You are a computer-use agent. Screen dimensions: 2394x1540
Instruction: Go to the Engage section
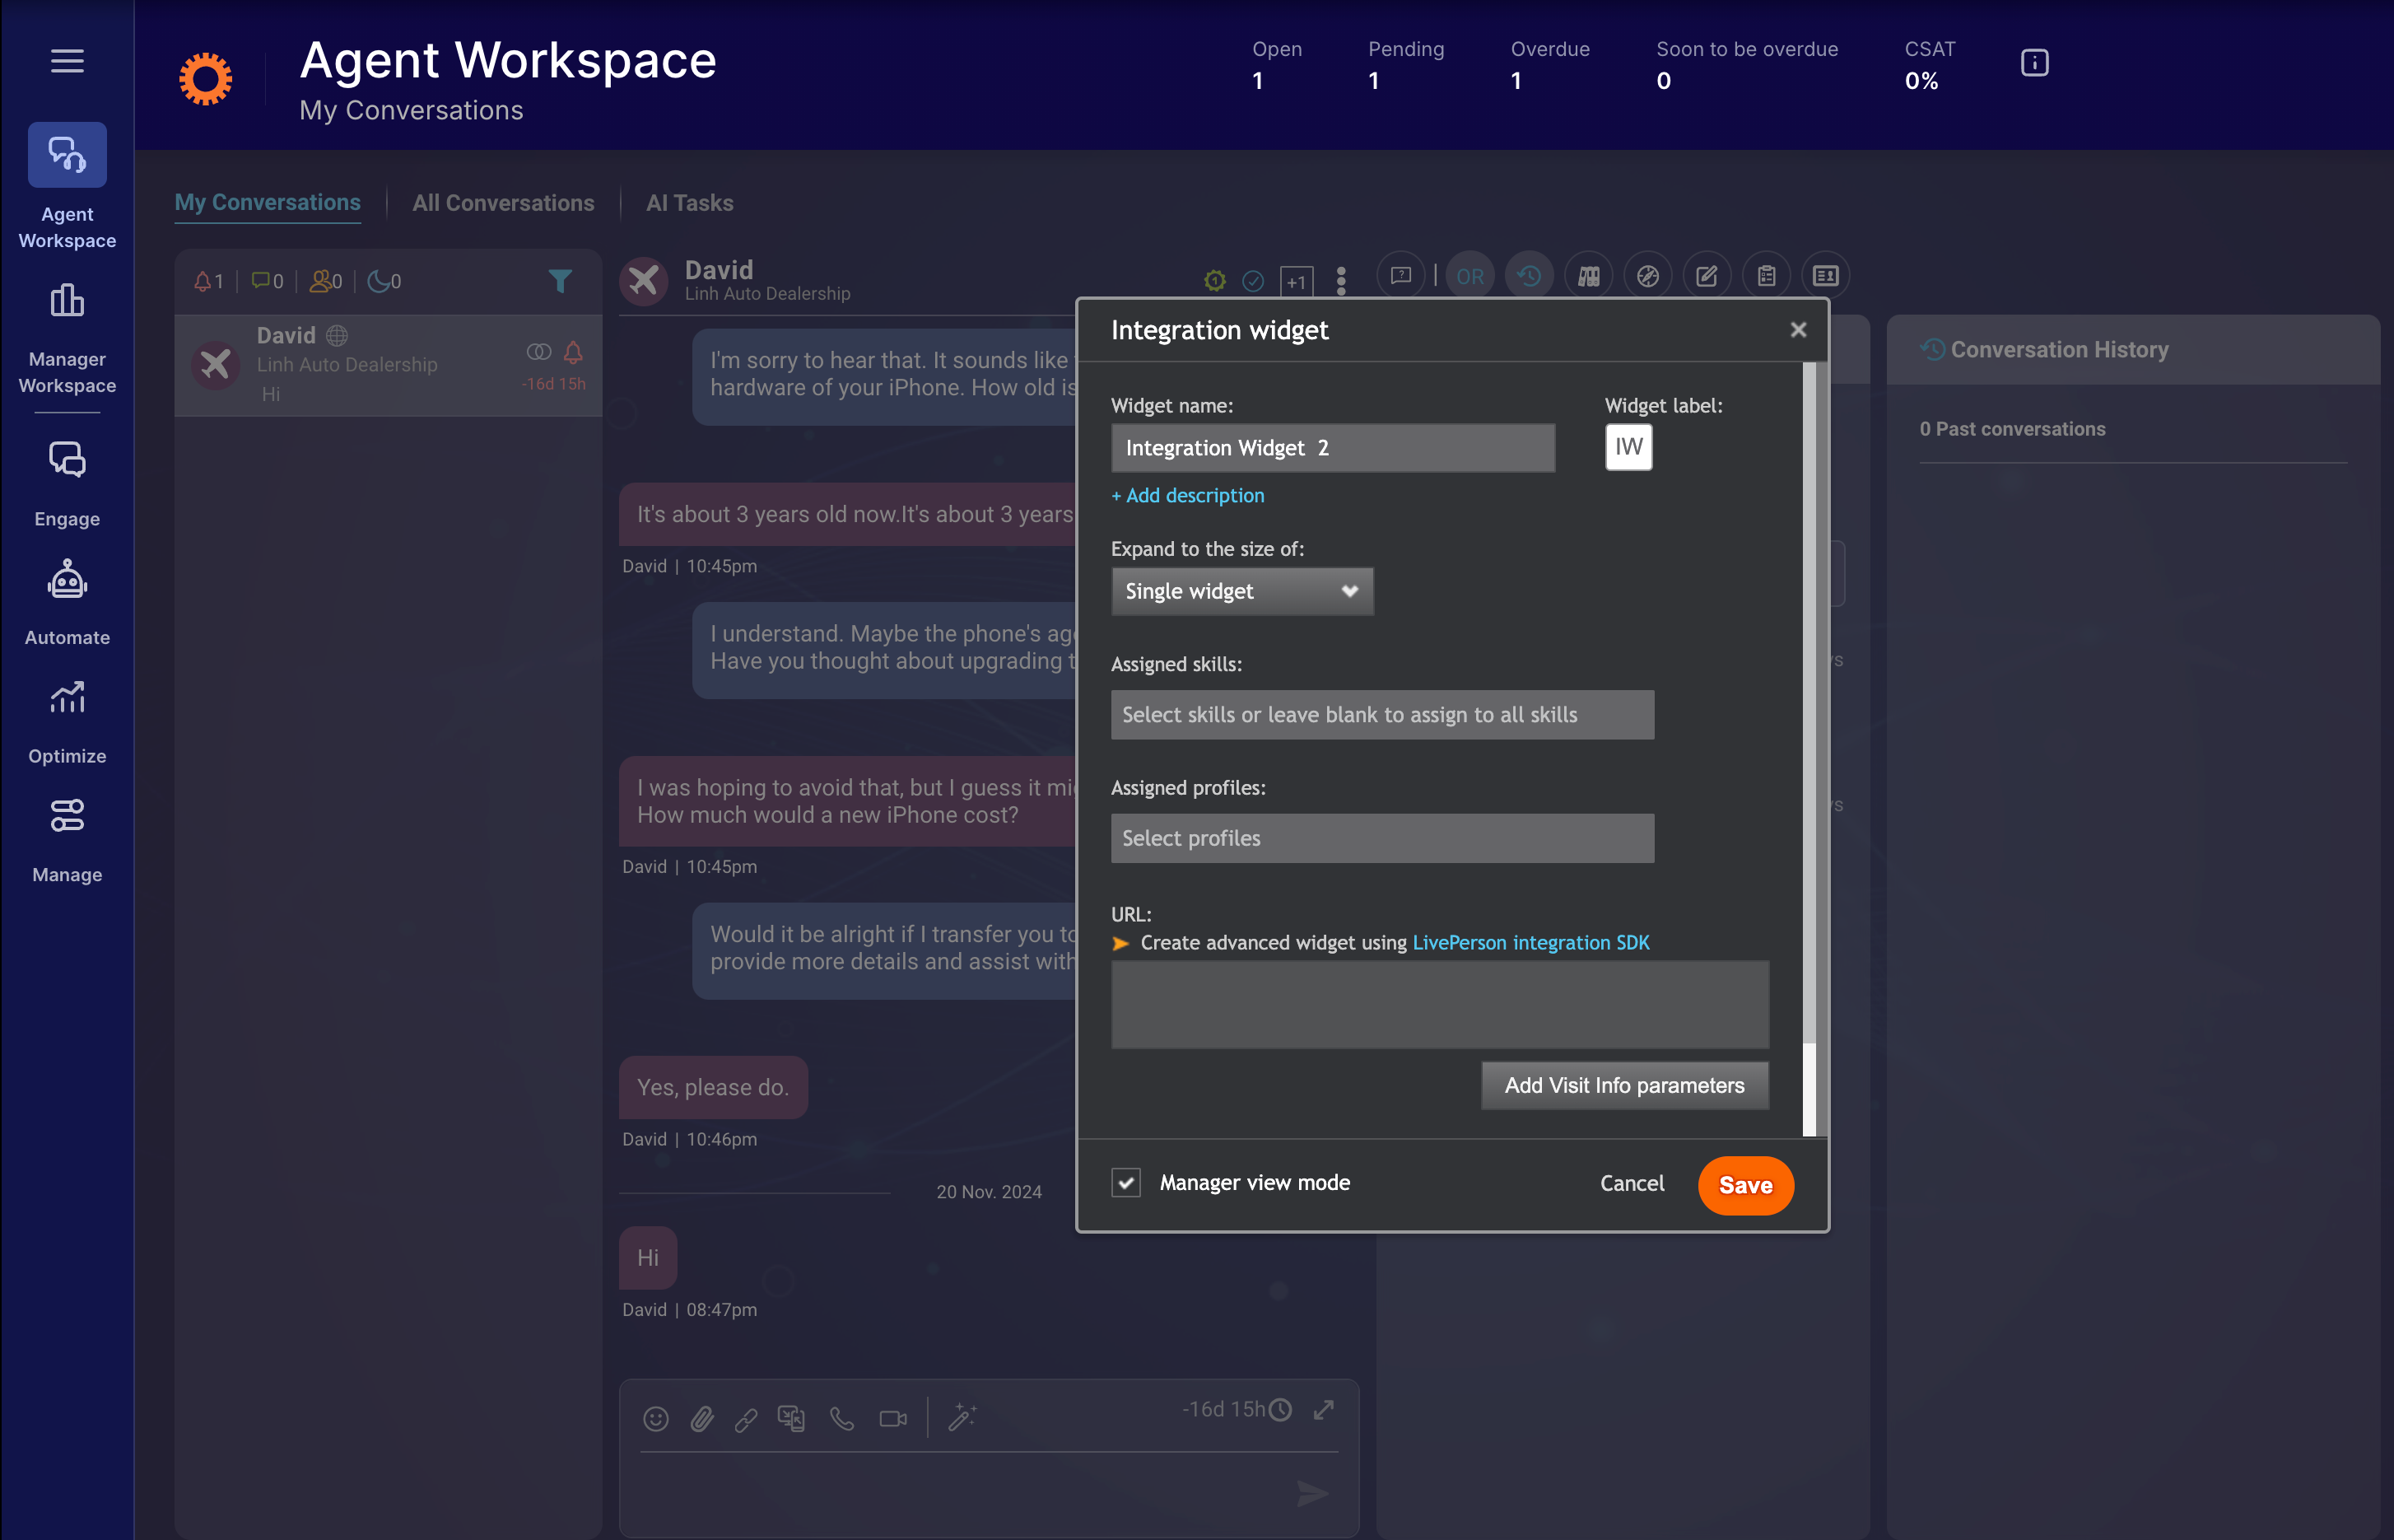coord(67,484)
